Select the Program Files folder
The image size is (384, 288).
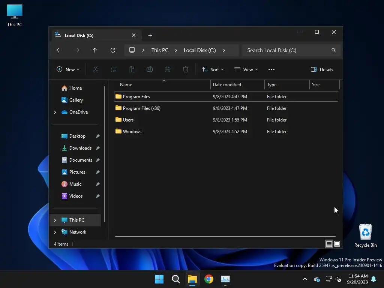(226, 96)
